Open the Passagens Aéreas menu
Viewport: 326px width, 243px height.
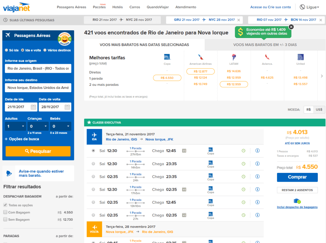[x=71, y=7]
